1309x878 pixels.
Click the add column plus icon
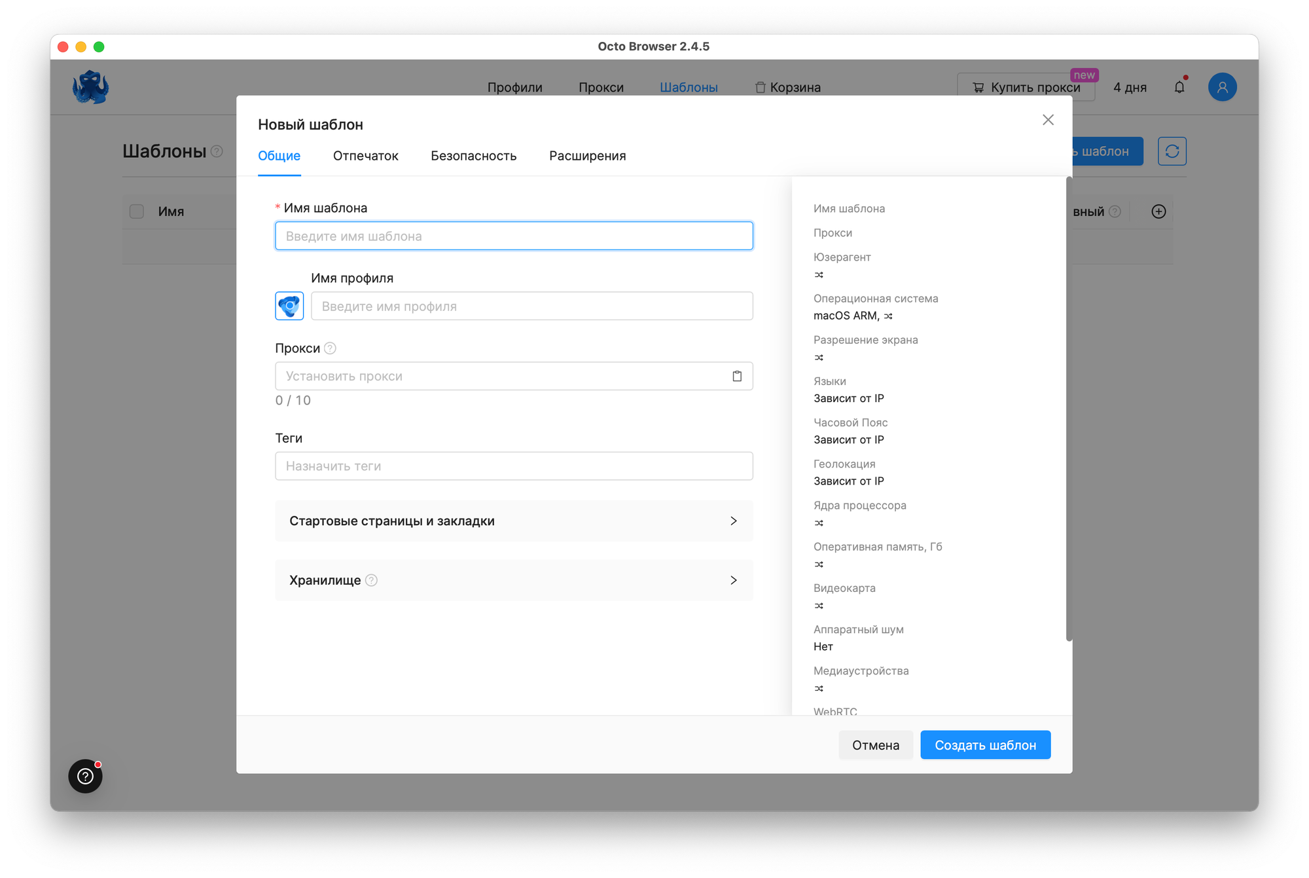click(x=1158, y=211)
